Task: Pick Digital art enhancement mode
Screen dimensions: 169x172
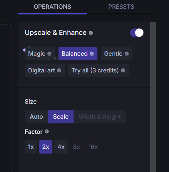Action: (45, 70)
